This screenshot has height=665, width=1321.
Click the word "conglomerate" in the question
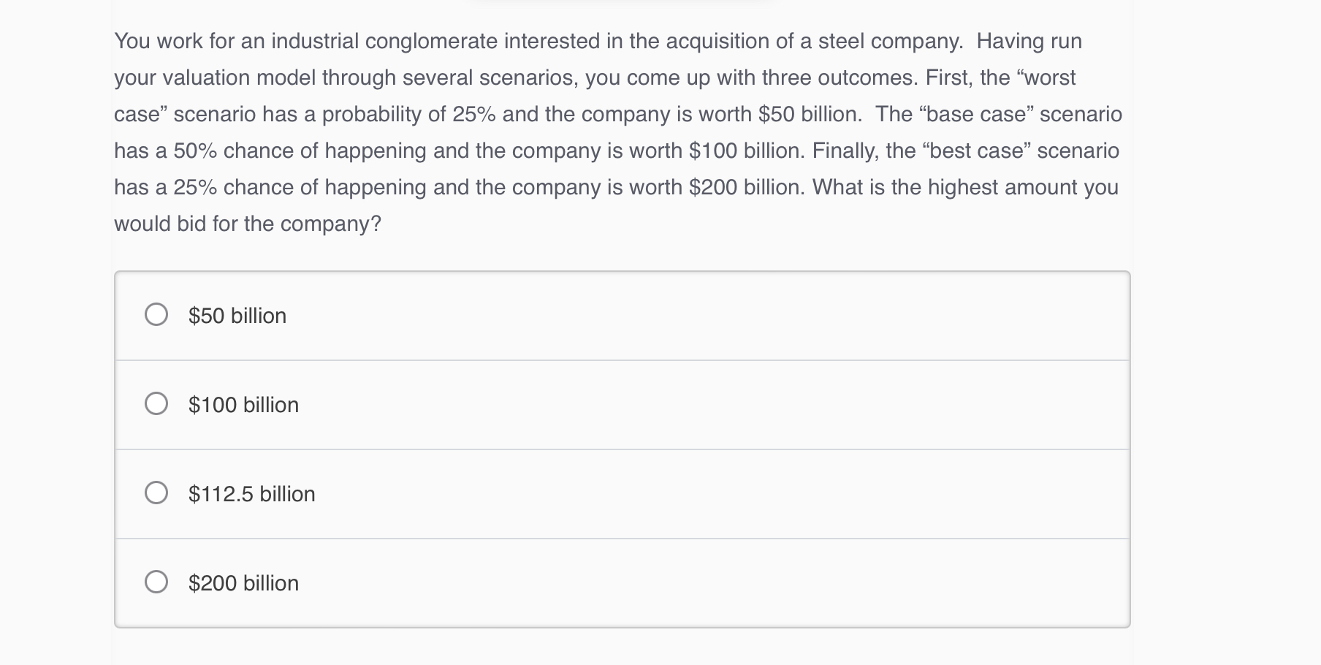pyautogui.click(x=431, y=42)
